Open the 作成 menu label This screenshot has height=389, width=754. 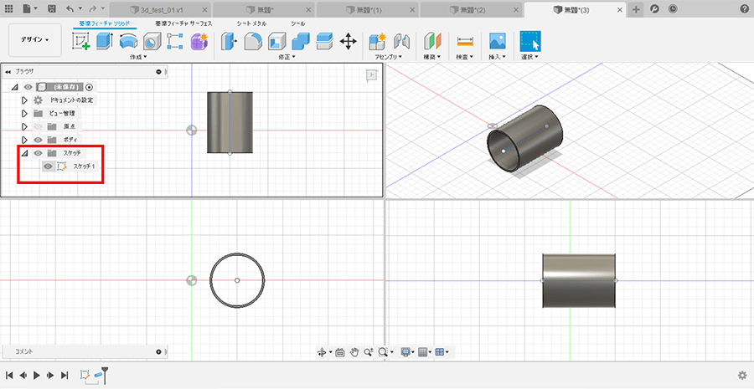(137, 57)
